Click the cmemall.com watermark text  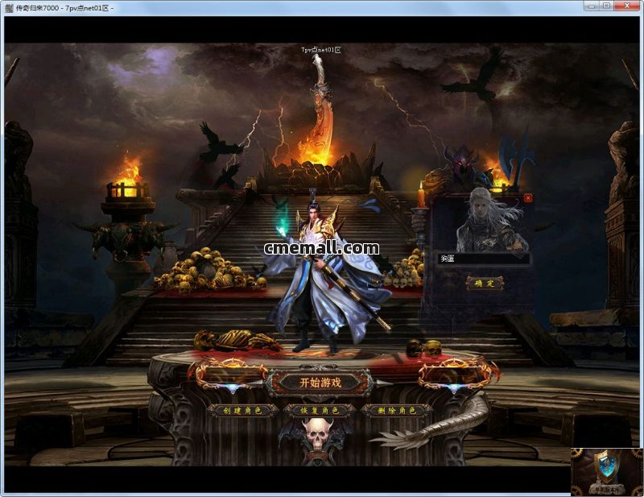point(321,248)
